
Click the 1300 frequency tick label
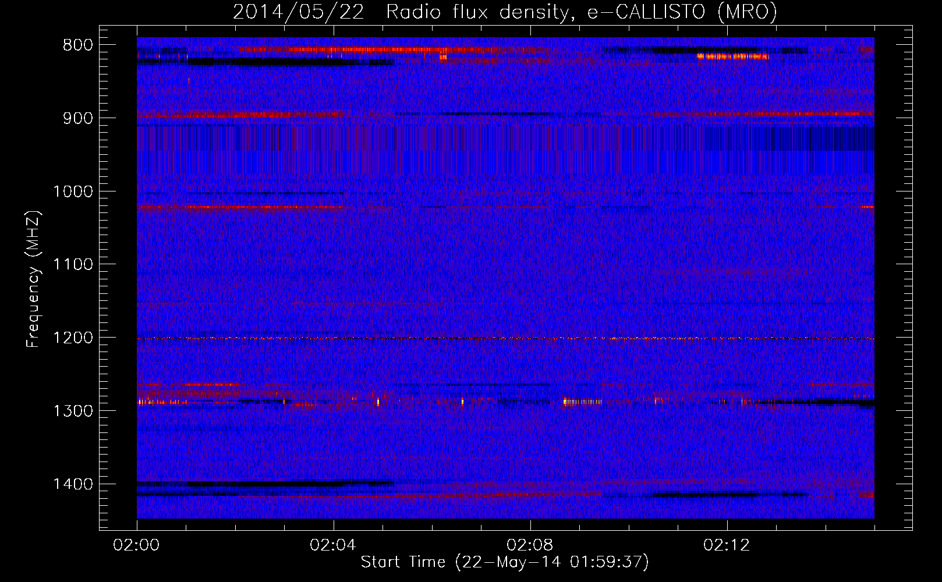click(73, 411)
